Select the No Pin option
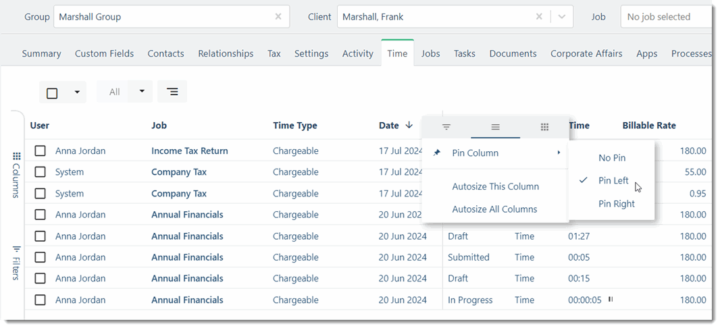This screenshot has height=328, width=720. pyautogui.click(x=611, y=158)
